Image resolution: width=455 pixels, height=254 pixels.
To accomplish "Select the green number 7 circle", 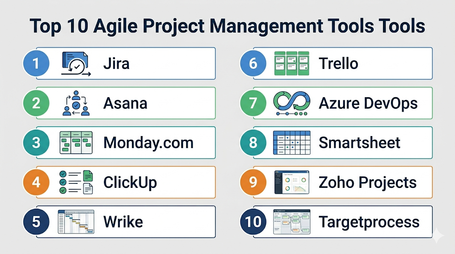I will coord(253,103).
